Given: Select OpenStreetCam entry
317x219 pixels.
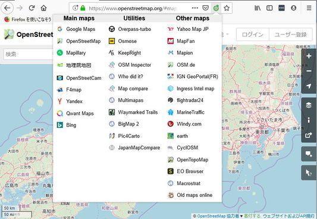Looking at the screenshot, I should pos(79,78).
